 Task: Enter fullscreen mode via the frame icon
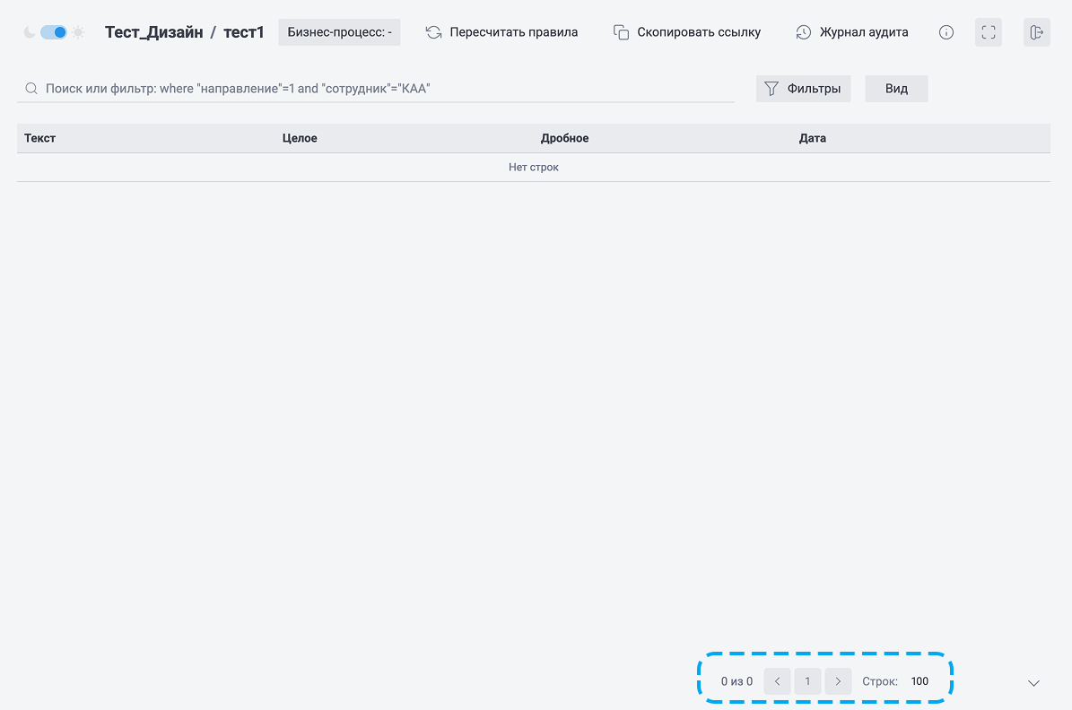coord(989,32)
